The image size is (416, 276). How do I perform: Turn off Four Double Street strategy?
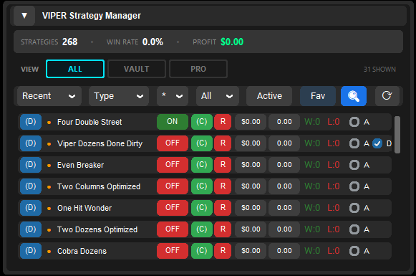click(173, 122)
